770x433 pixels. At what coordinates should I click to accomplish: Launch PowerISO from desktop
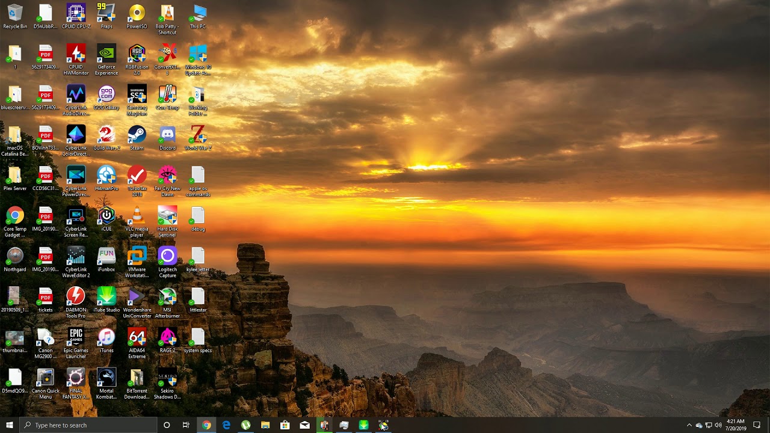[x=137, y=16]
